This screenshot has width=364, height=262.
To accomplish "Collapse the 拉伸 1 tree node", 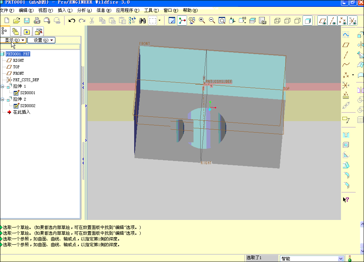I will [x=2, y=87].
